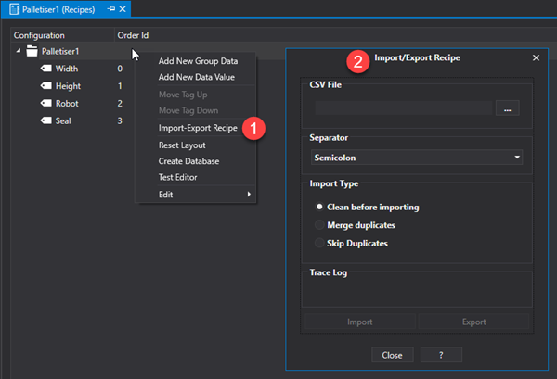Image resolution: width=557 pixels, height=379 pixels.
Task: Choose Import-Export Recipe from context menu
Action: click(197, 128)
